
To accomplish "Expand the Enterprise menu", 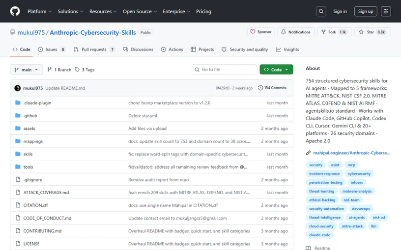I will point(176,11).
